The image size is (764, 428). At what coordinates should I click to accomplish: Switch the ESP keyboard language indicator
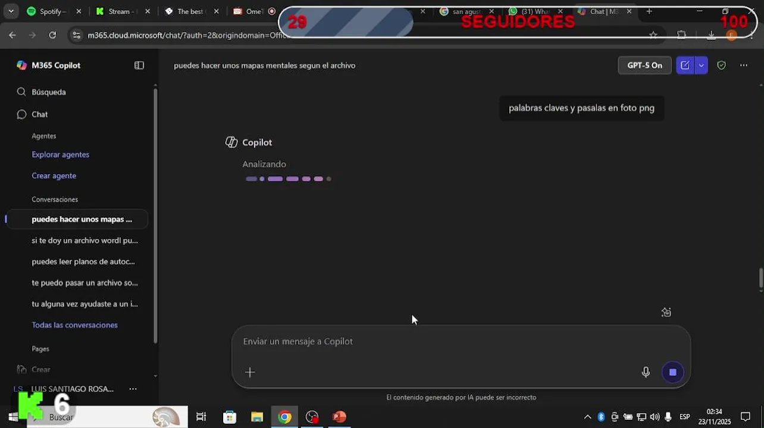tap(685, 417)
